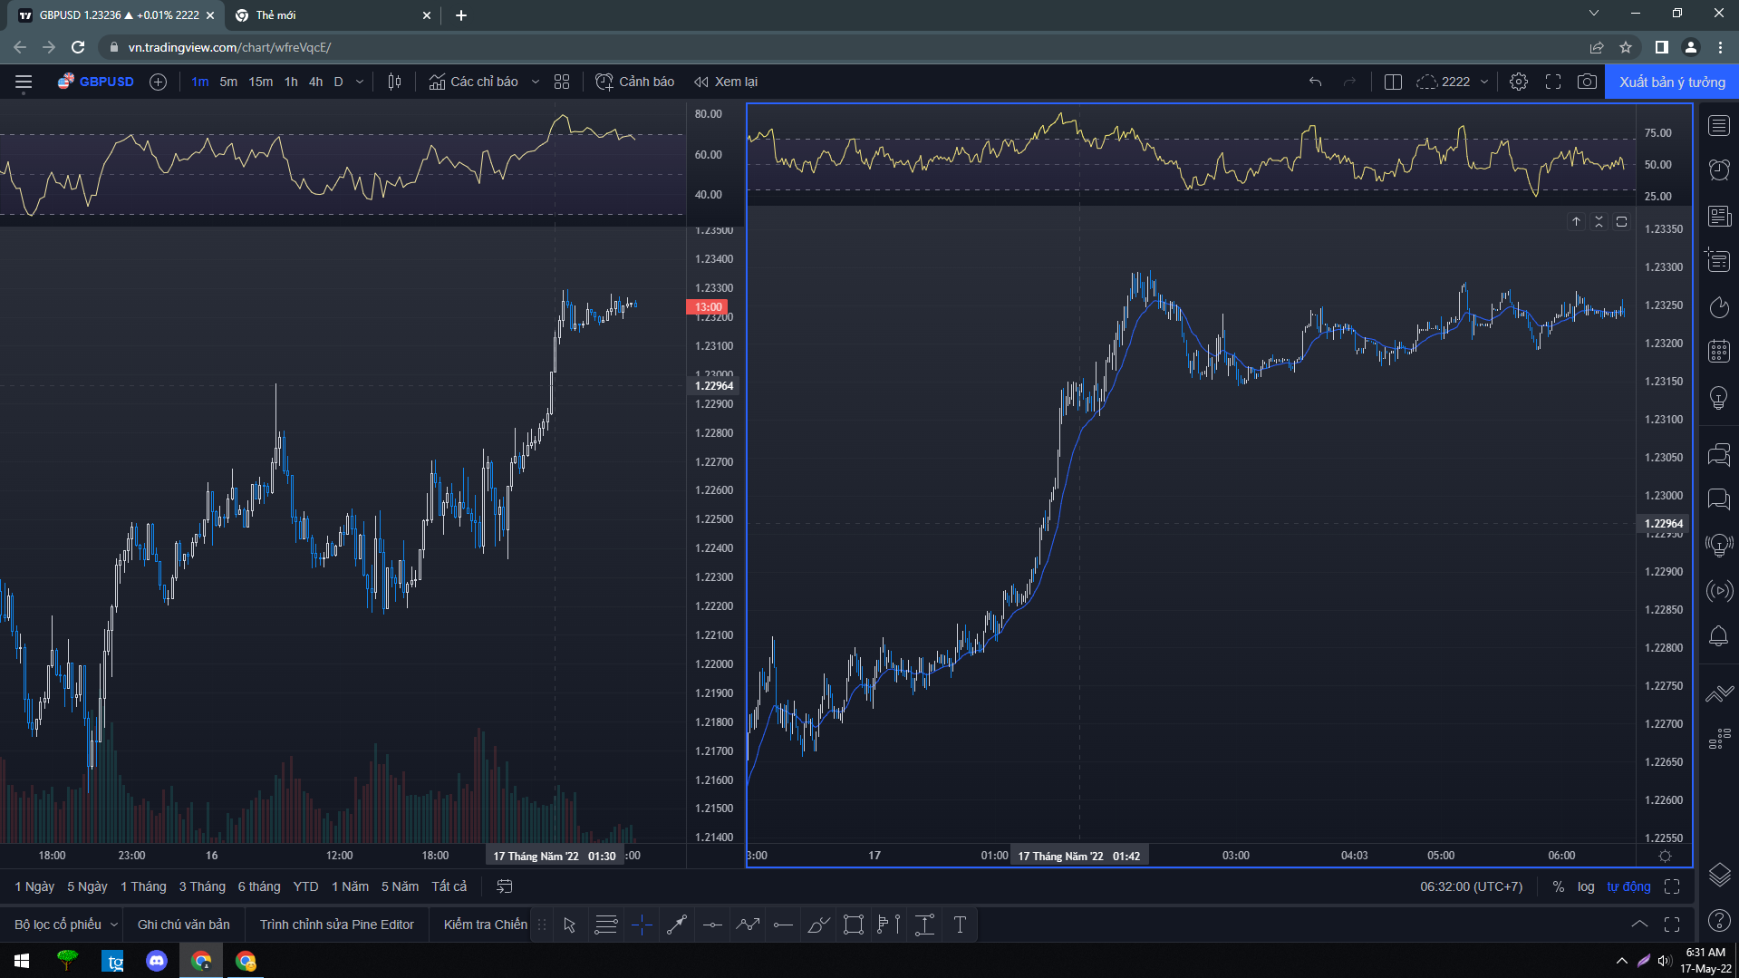Toggle log scale mode

point(1585,886)
